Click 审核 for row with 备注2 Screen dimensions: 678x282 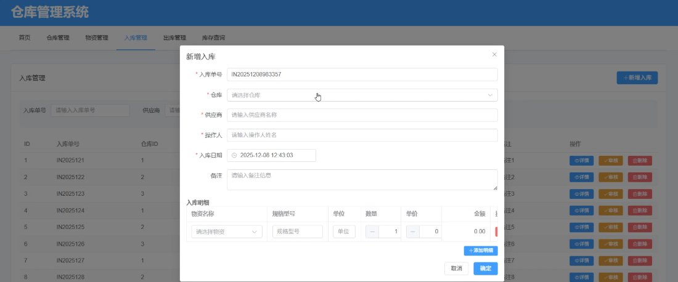point(611,177)
